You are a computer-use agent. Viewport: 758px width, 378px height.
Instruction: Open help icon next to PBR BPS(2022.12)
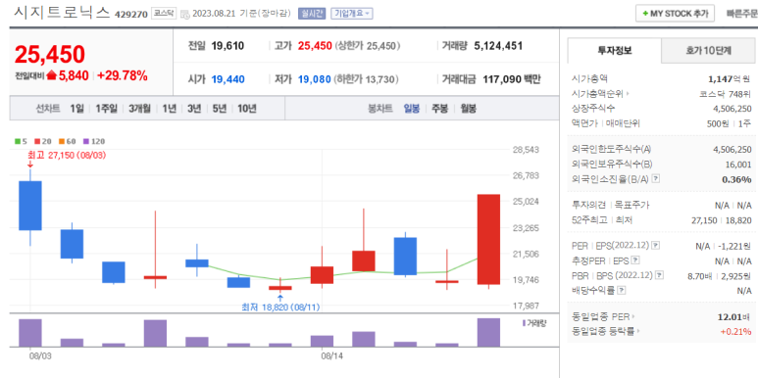tap(659, 275)
